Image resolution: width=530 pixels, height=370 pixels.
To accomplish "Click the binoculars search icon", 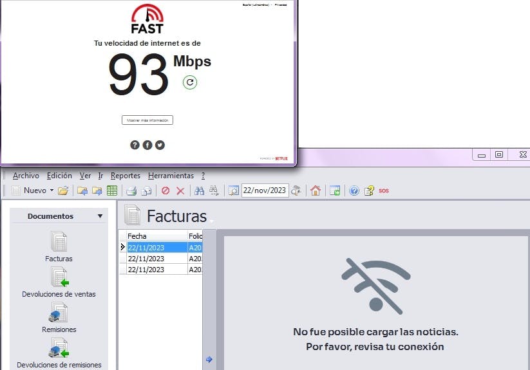I will click(200, 190).
